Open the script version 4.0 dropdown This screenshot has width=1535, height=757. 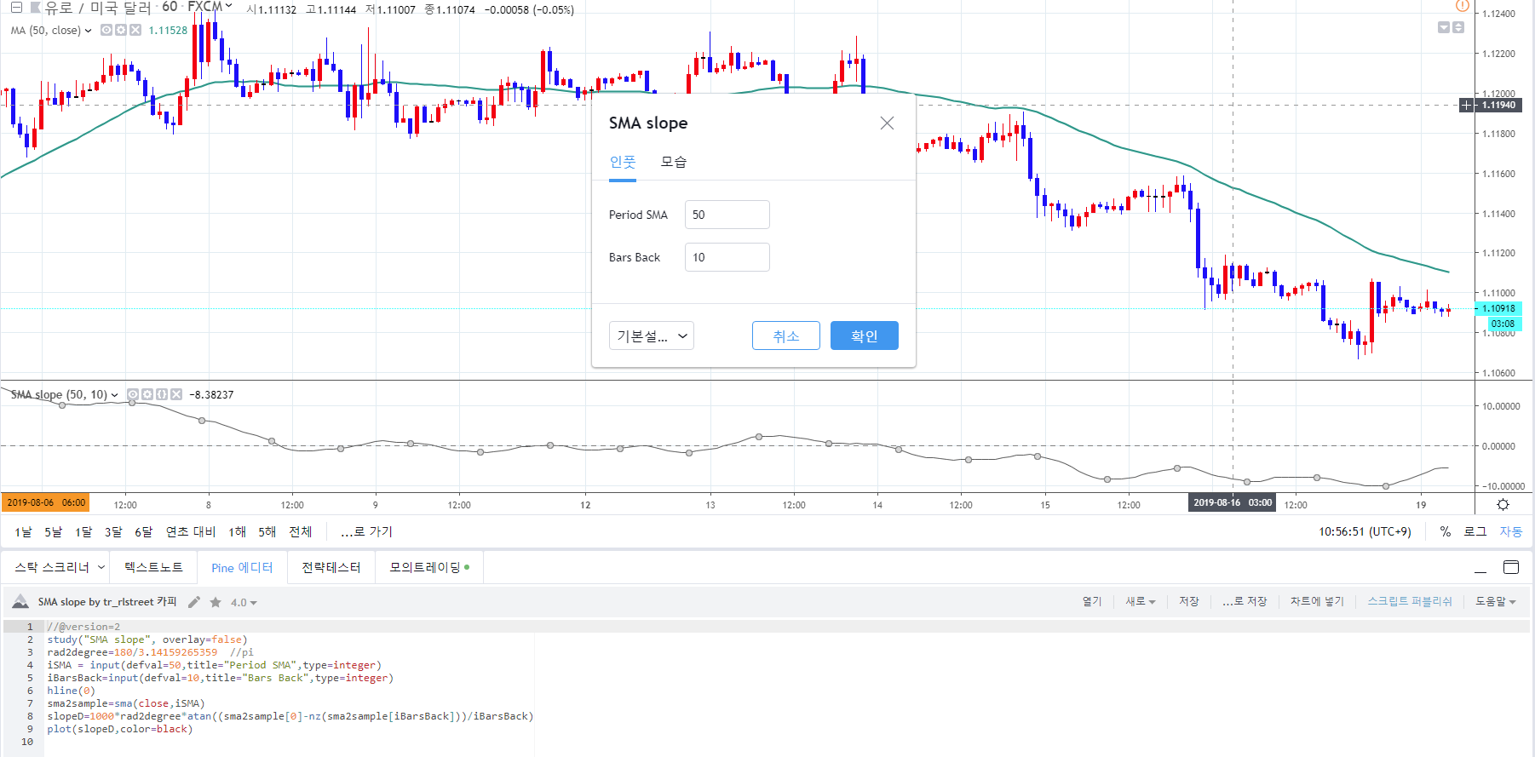tap(244, 602)
